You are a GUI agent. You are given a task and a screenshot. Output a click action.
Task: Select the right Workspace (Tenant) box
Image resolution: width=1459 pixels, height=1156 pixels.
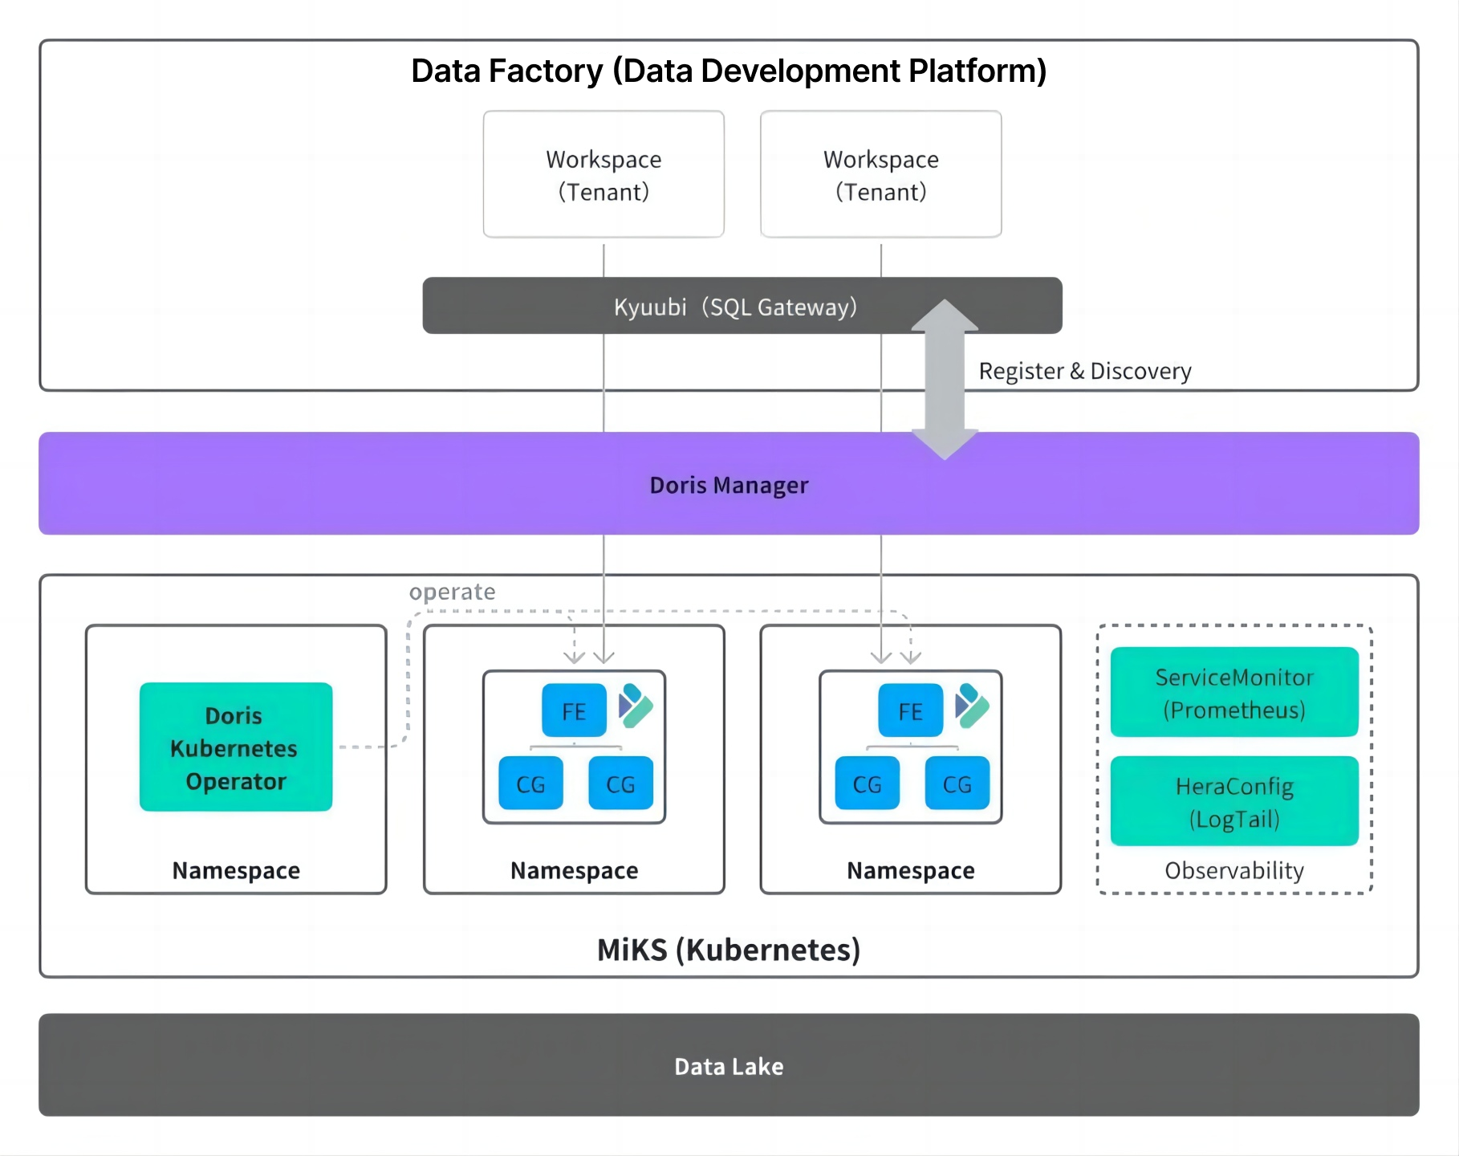880,174
